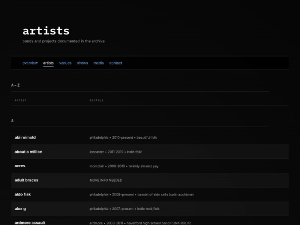
Task: Switch to the media section
Action: (98, 63)
